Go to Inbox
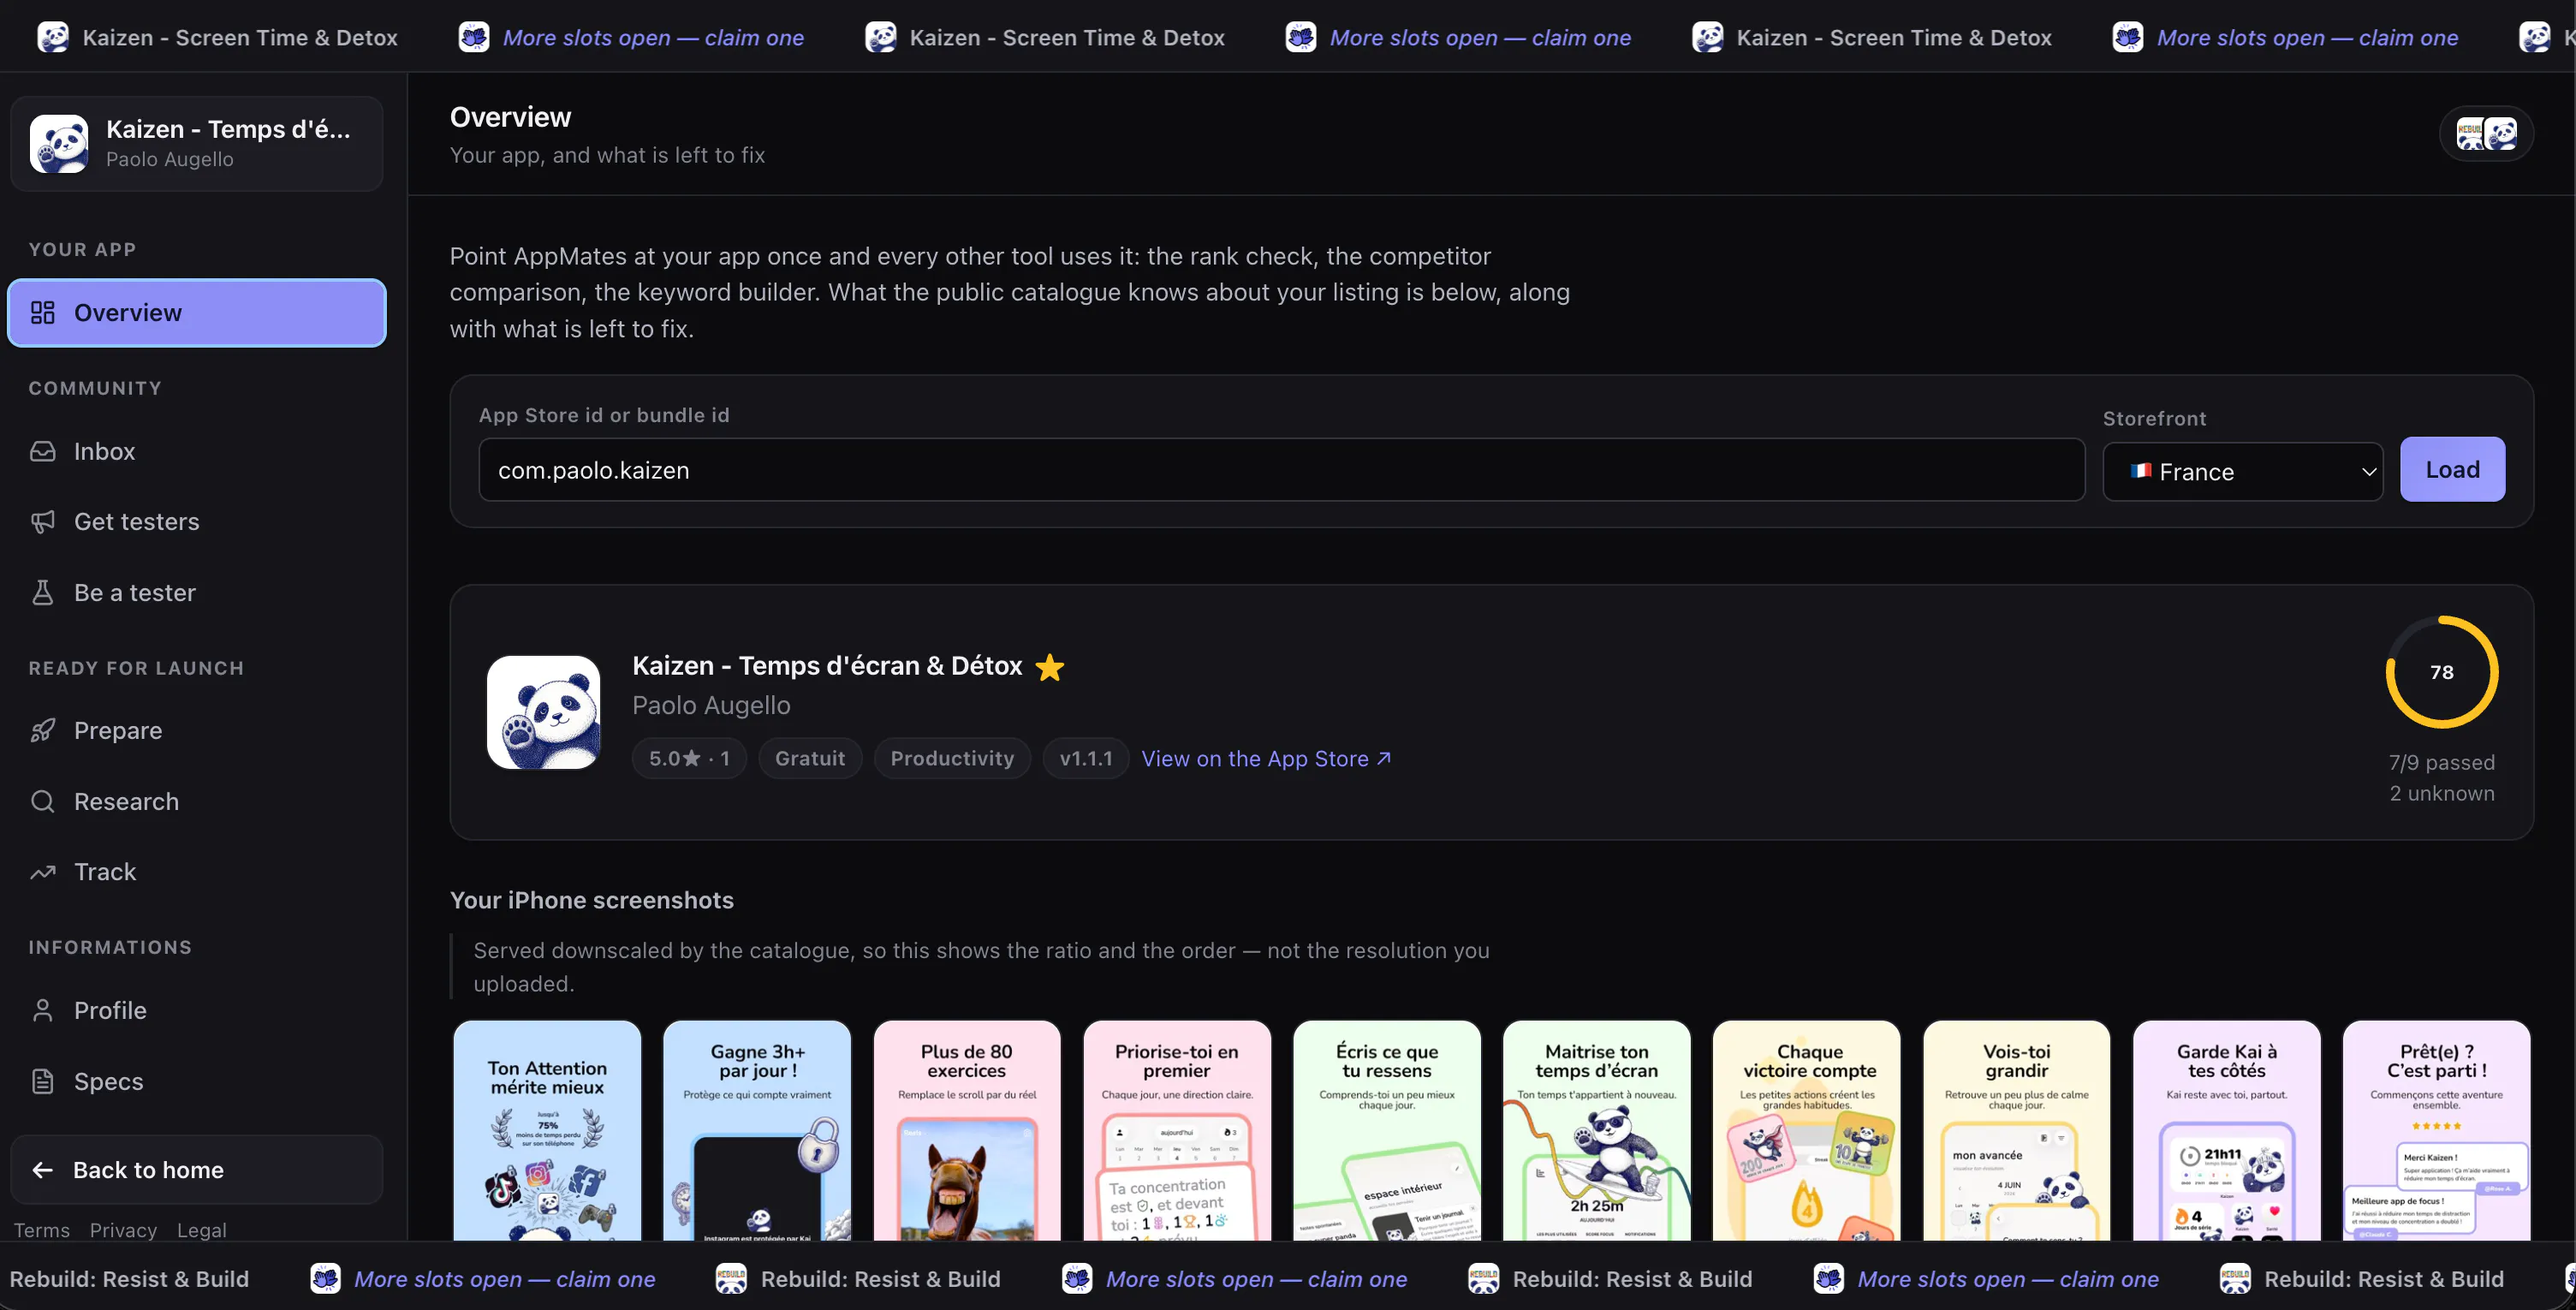This screenshot has width=2576, height=1310. click(x=197, y=451)
